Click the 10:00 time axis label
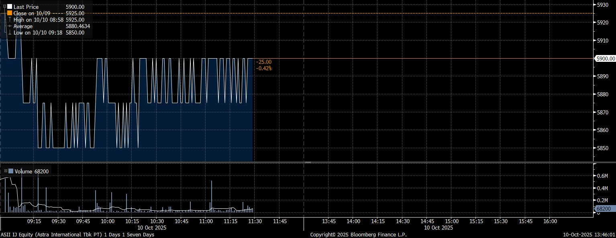 click(107, 221)
